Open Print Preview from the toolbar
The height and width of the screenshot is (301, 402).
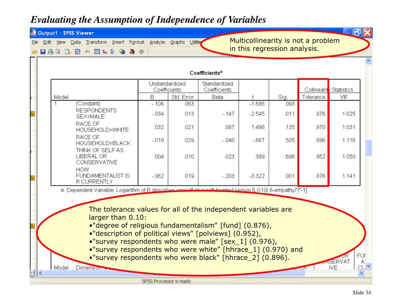coord(58,52)
